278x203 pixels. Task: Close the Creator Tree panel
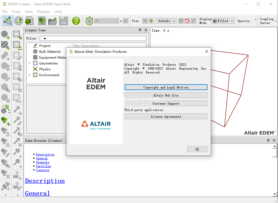pos(146,30)
